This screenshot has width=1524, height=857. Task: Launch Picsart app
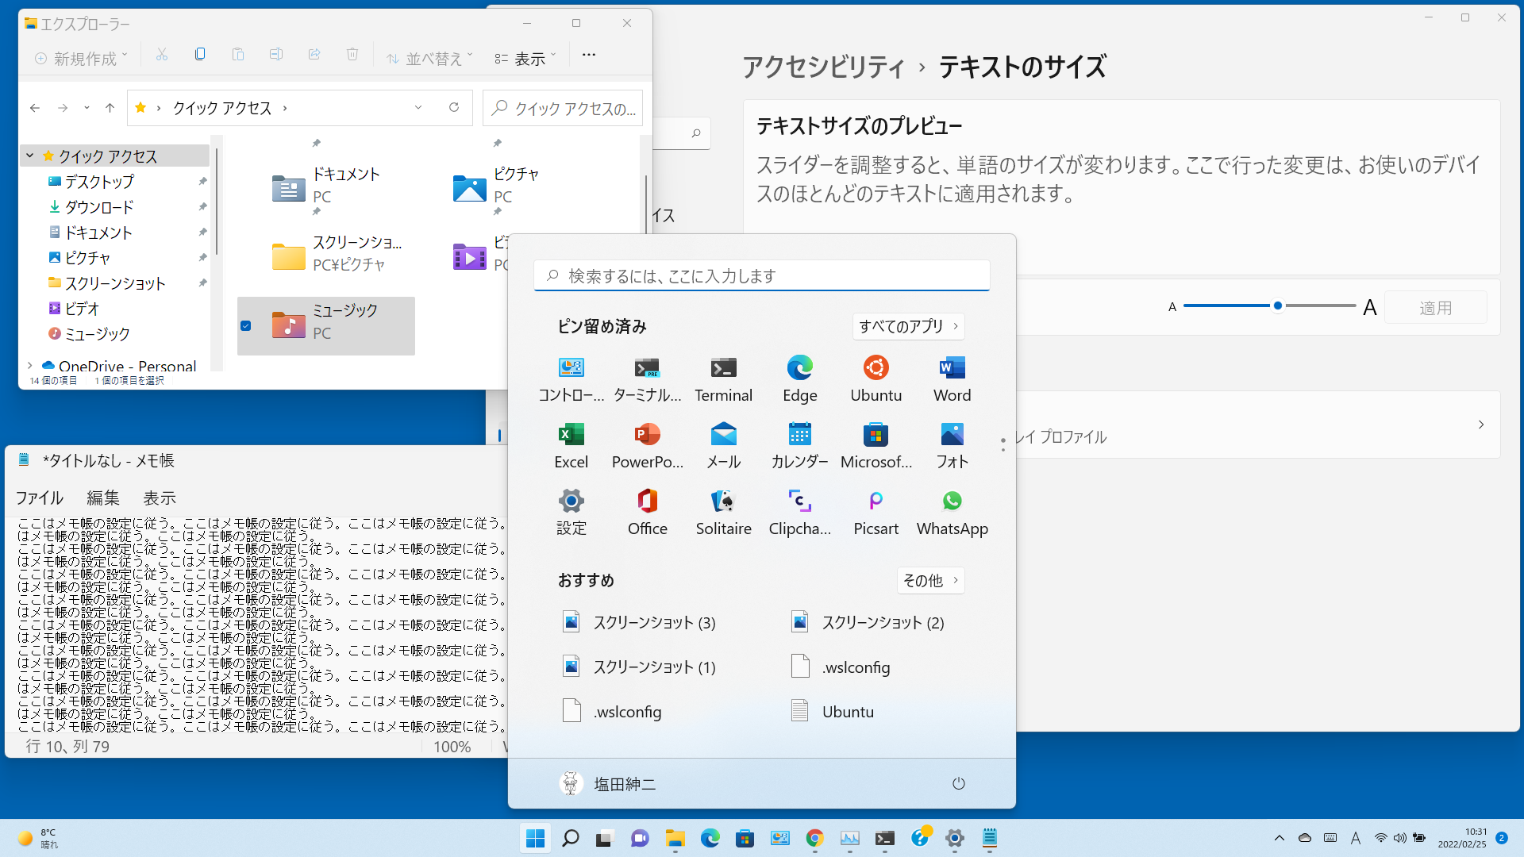click(876, 512)
